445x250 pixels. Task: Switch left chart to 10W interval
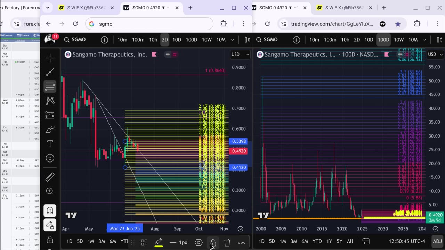pyautogui.click(x=207, y=40)
